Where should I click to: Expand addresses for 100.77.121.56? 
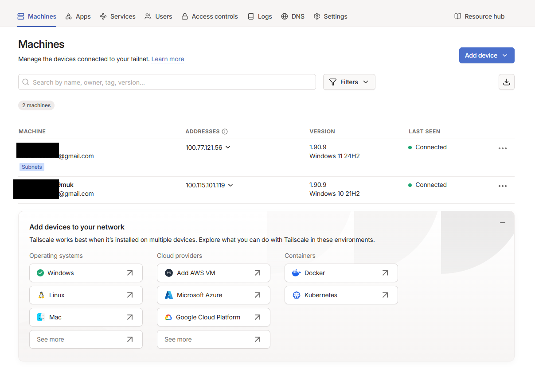pos(228,148)
